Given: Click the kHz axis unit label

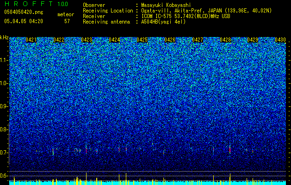Looking at the screenshot, I should (x=4, y=37).
